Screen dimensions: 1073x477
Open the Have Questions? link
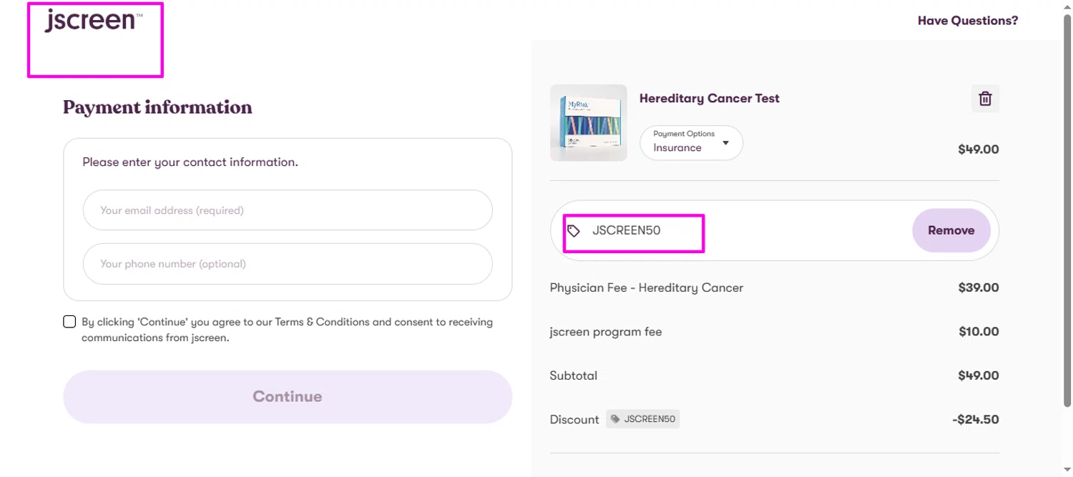point(968,21)
